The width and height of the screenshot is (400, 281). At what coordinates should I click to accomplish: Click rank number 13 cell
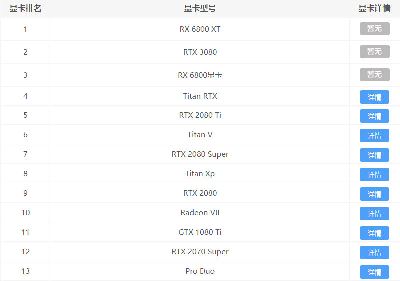tap(25, 271)
